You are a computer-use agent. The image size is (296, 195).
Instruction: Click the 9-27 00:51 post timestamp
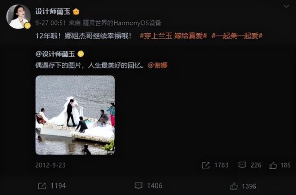pos(50,23)
